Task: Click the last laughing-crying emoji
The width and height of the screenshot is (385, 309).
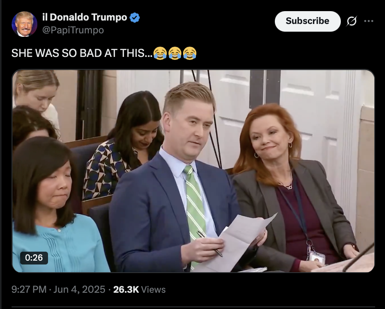Action: 190,53
